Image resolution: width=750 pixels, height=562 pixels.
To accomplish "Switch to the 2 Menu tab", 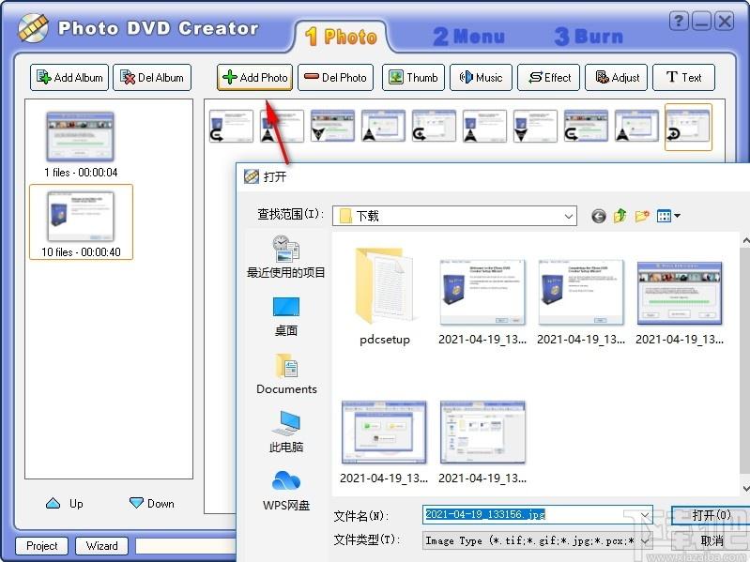I will click(468, 37).
